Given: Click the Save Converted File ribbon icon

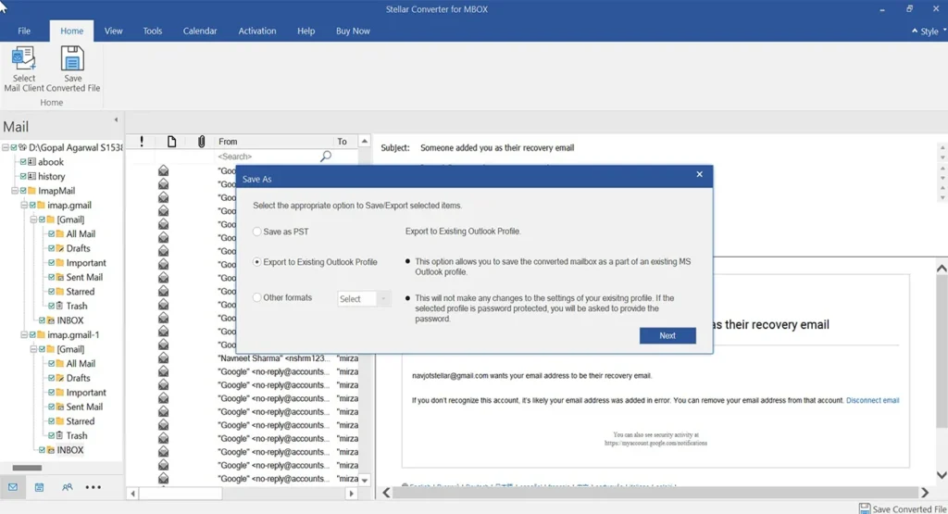Looking at the screenshot, I should [72, 58].
